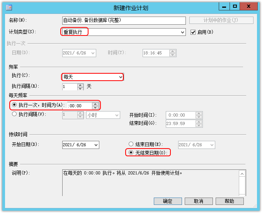This screenshot has height=213, width=262.
Task: Open the 开始日期 date picker dropdown
Action: [x=96, y=145]
